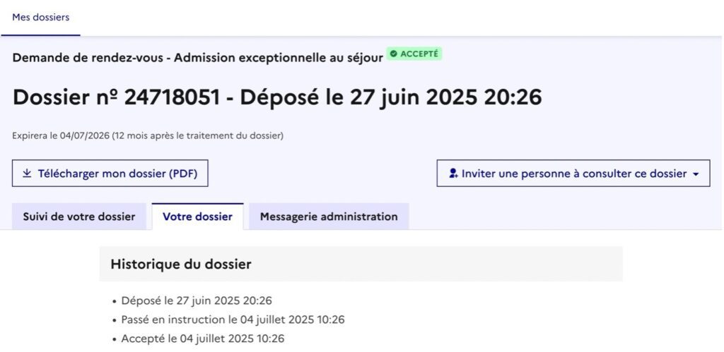Open Inviter une personne dropdown

pos(573,174)
